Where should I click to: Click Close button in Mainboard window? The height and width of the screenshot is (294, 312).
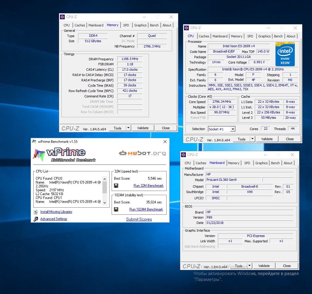287,266
